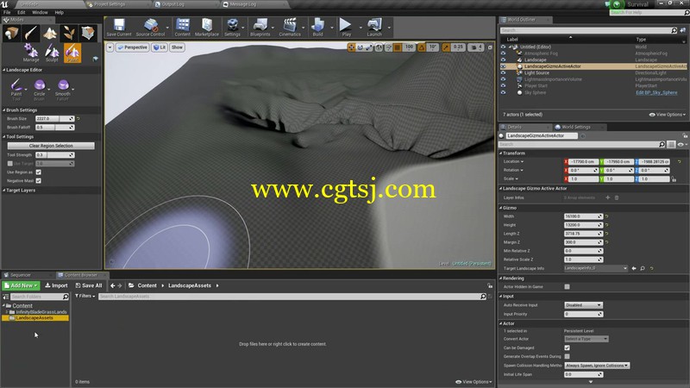The width and height of the screenshot is (690, 388).
Task: Open Blueprints toolbar icon
Action: (x=260, y=28)
